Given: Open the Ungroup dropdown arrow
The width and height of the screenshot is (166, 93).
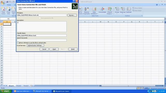Looking at the screenshot, I should pos(123,14).
